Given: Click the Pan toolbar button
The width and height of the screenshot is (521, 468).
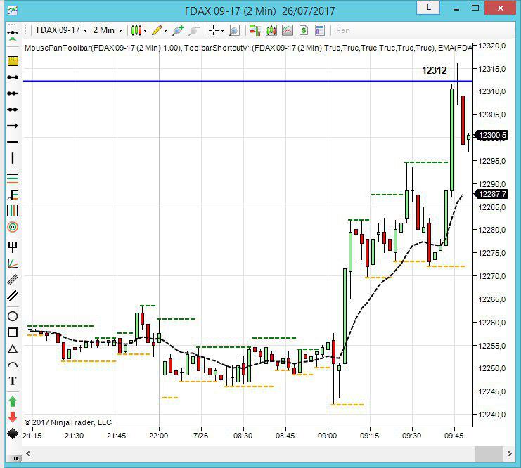Looking at the screenshot, I should pyautogui.click(x=343, y=30).
